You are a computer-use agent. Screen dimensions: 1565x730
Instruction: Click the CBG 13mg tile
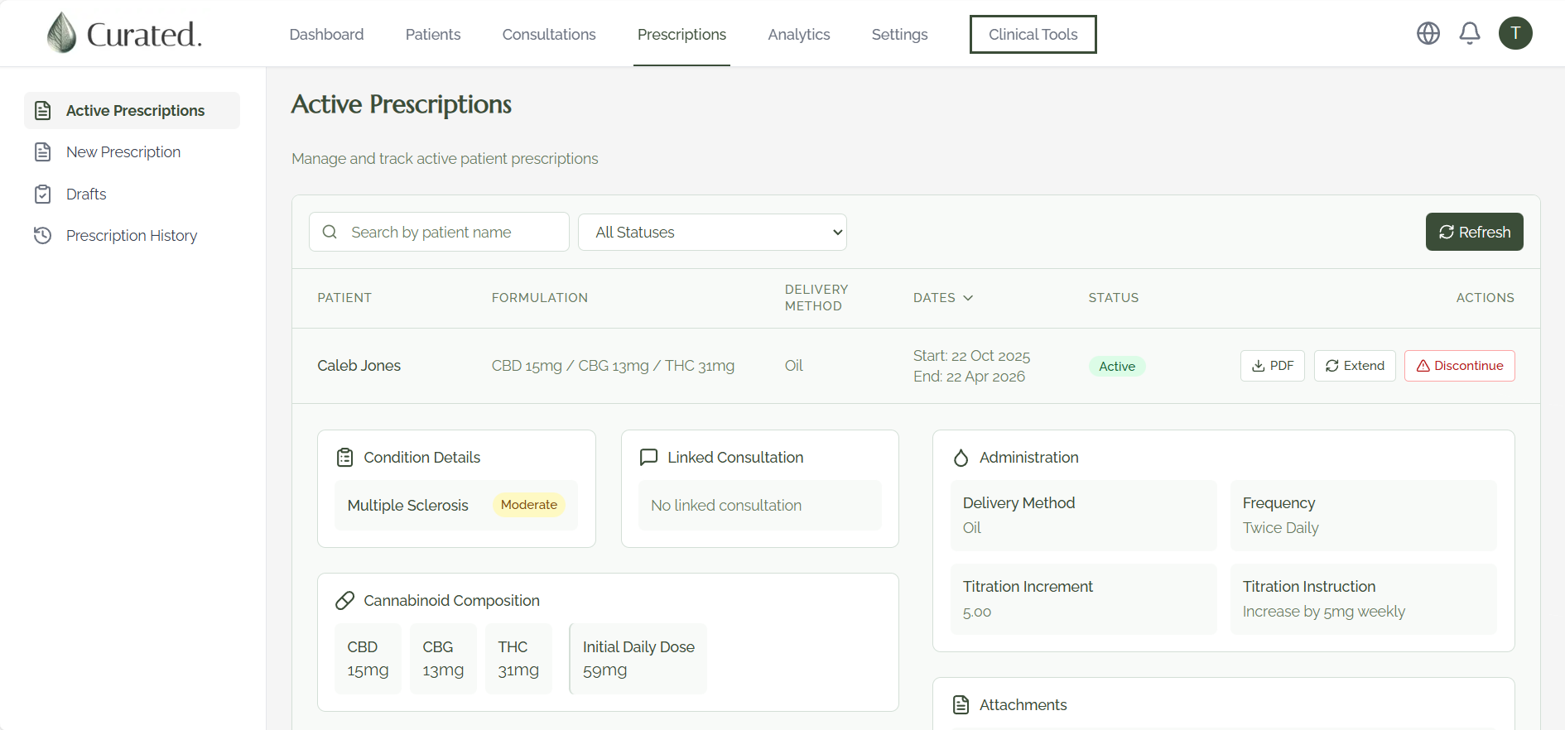(x=443, y=659)
